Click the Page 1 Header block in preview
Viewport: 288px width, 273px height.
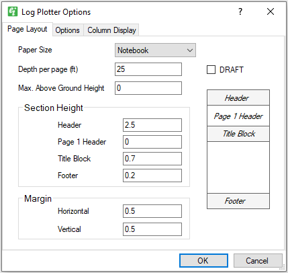click(x=238, y=116)
